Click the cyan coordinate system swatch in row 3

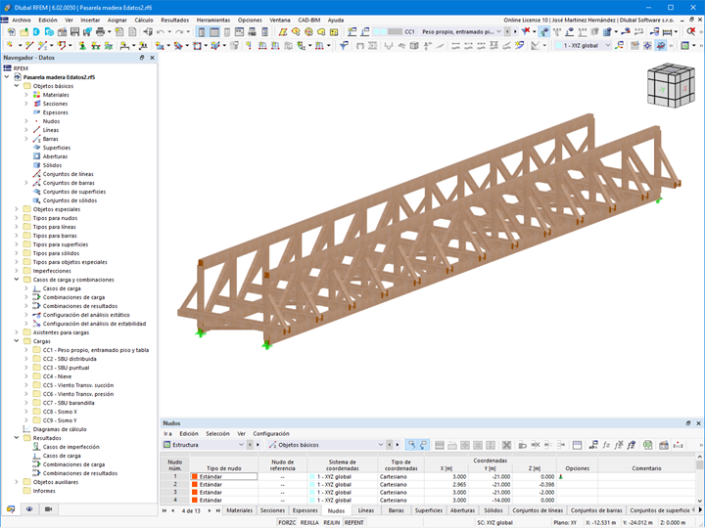point(312,492)
